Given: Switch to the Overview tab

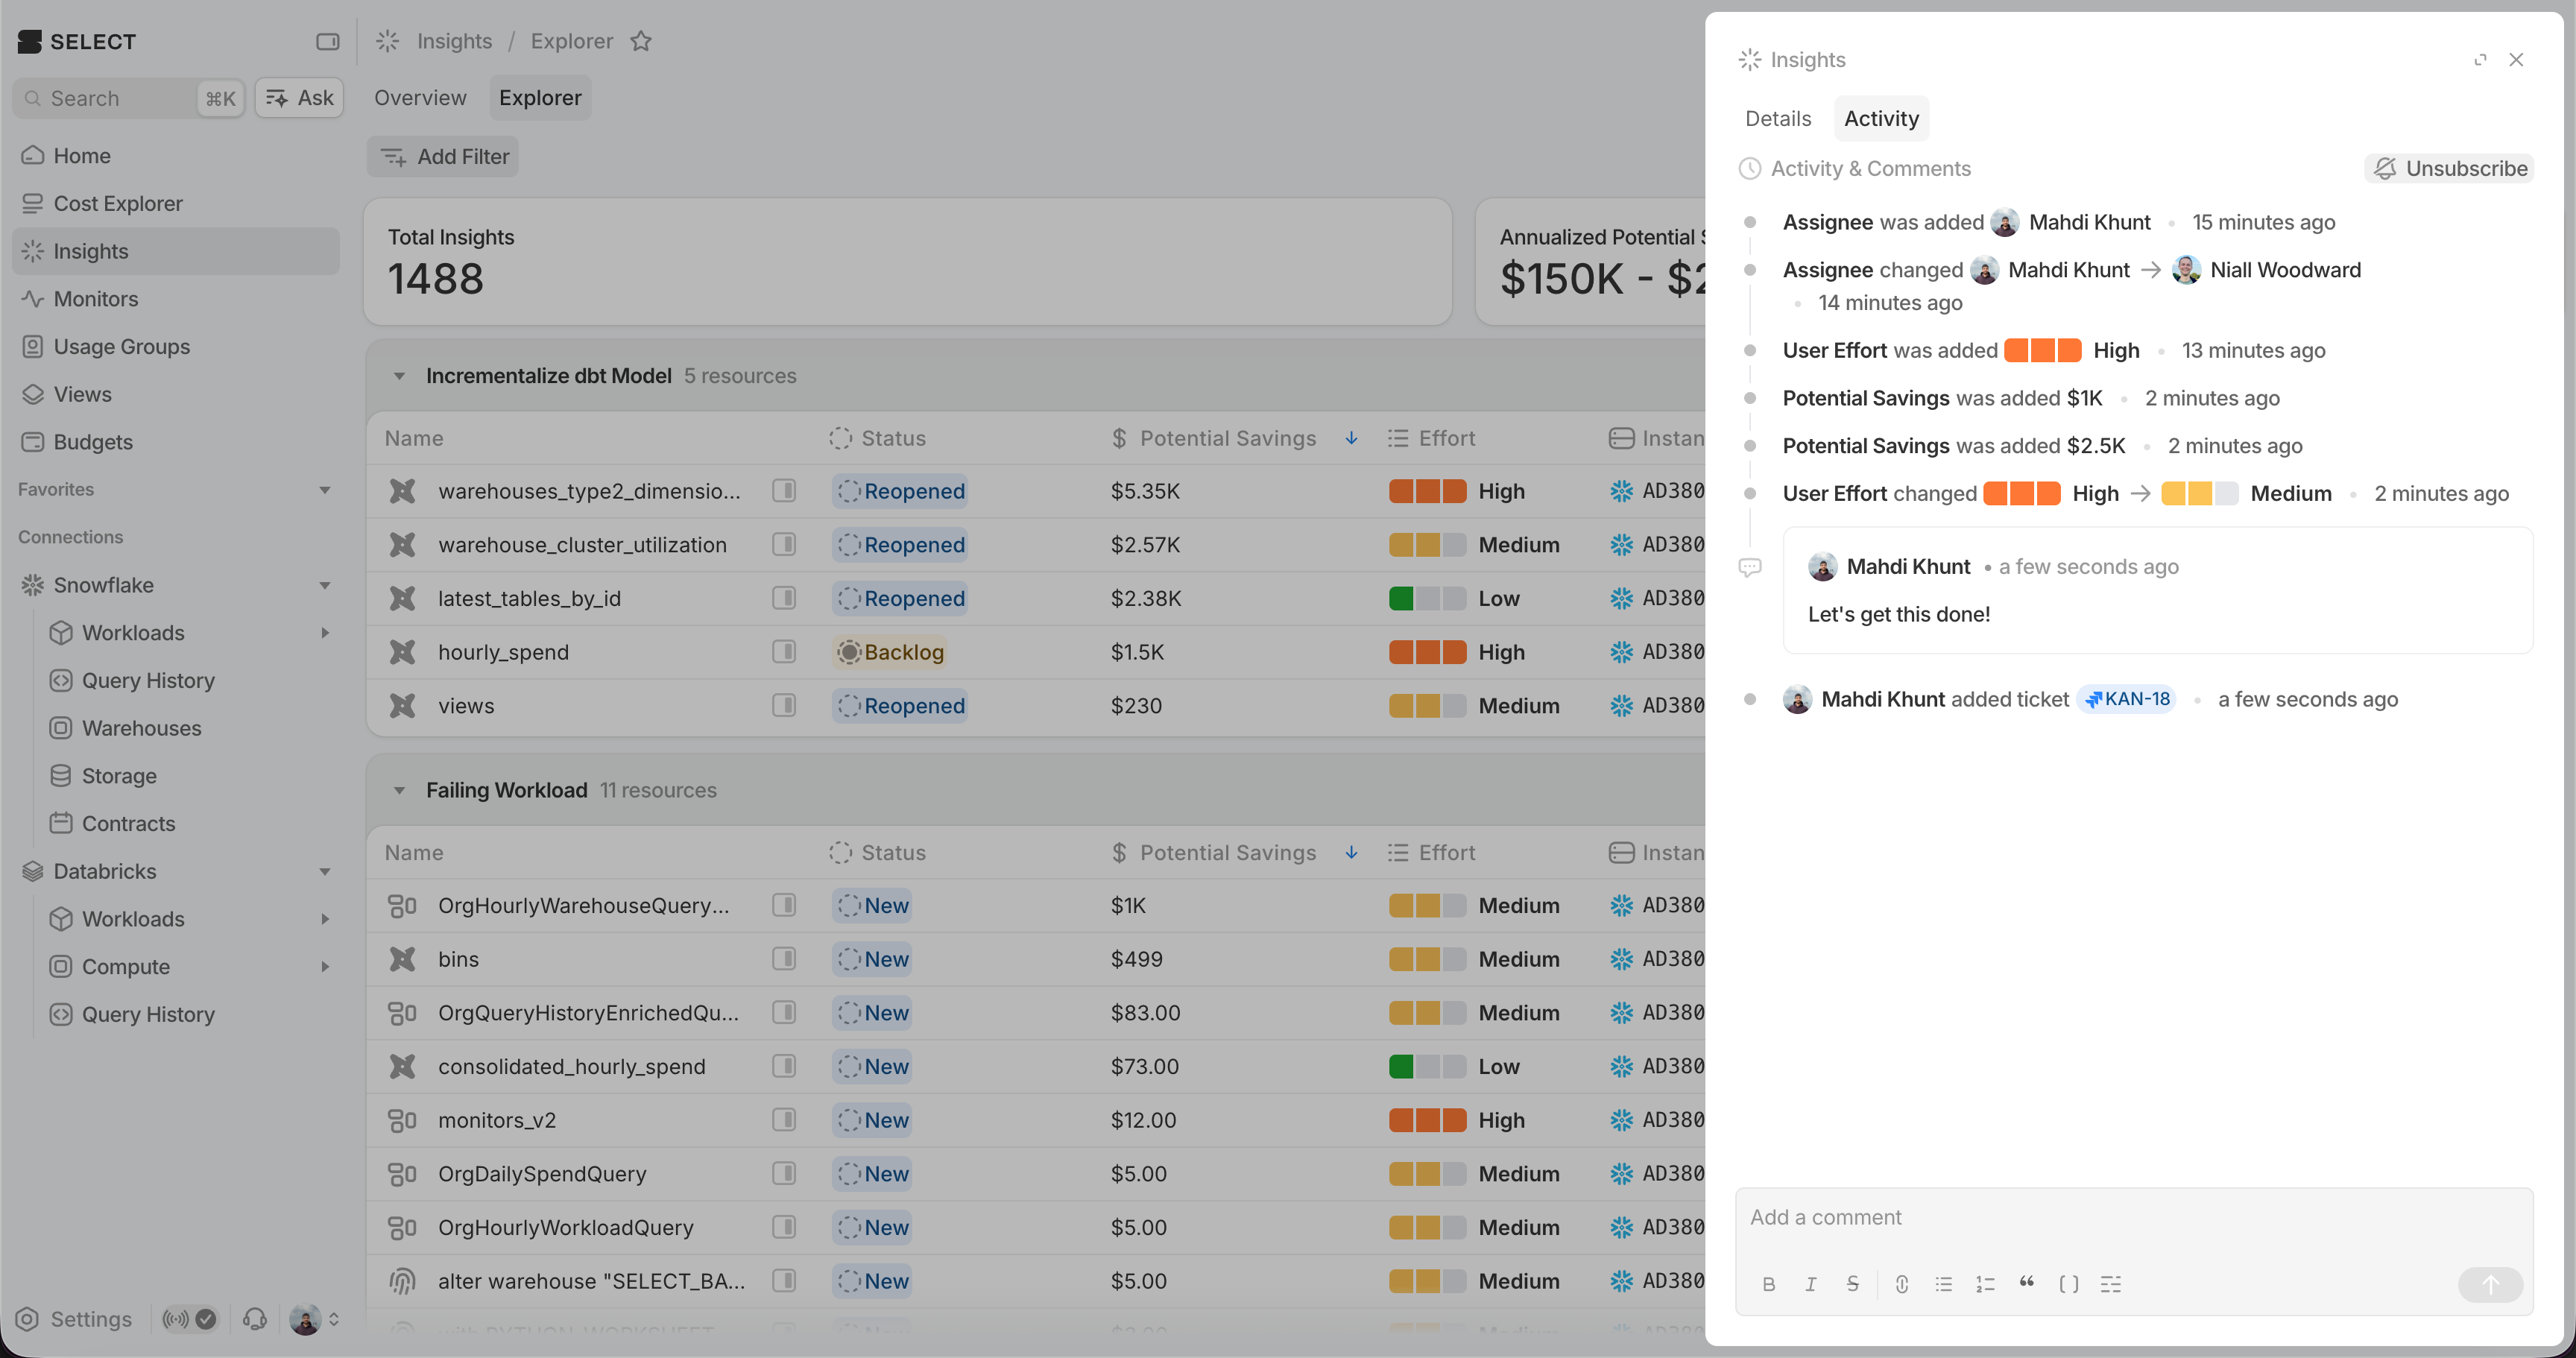Looking at the screenshot, I should (420, 98).
